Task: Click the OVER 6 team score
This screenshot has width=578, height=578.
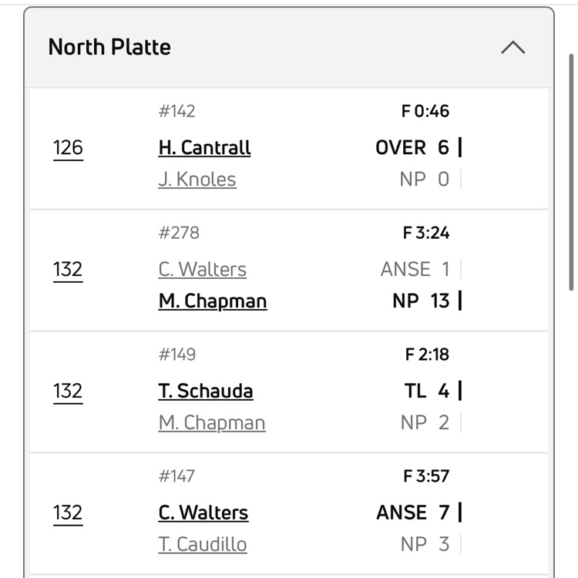Action: tap(412, 147)
